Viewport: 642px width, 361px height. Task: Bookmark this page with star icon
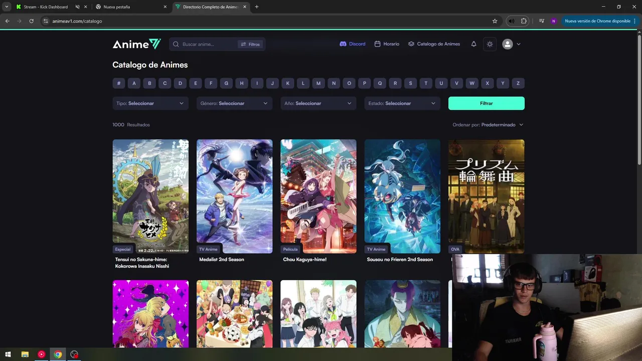[495, 21]
